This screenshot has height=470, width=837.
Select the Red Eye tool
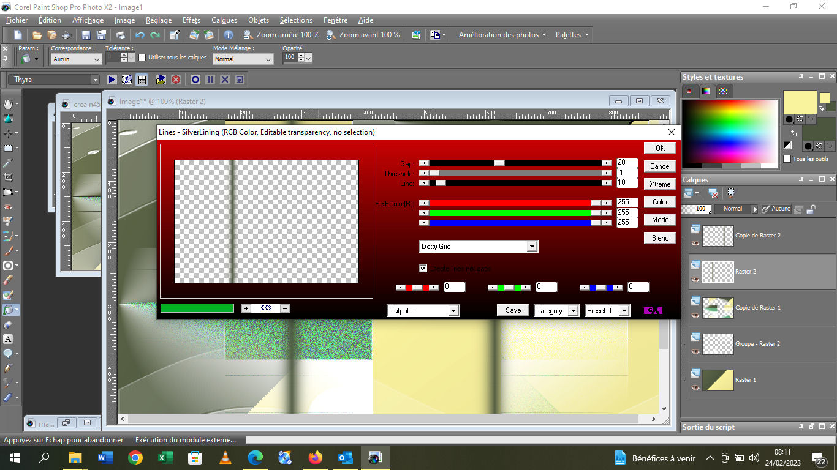coord(9,207)
